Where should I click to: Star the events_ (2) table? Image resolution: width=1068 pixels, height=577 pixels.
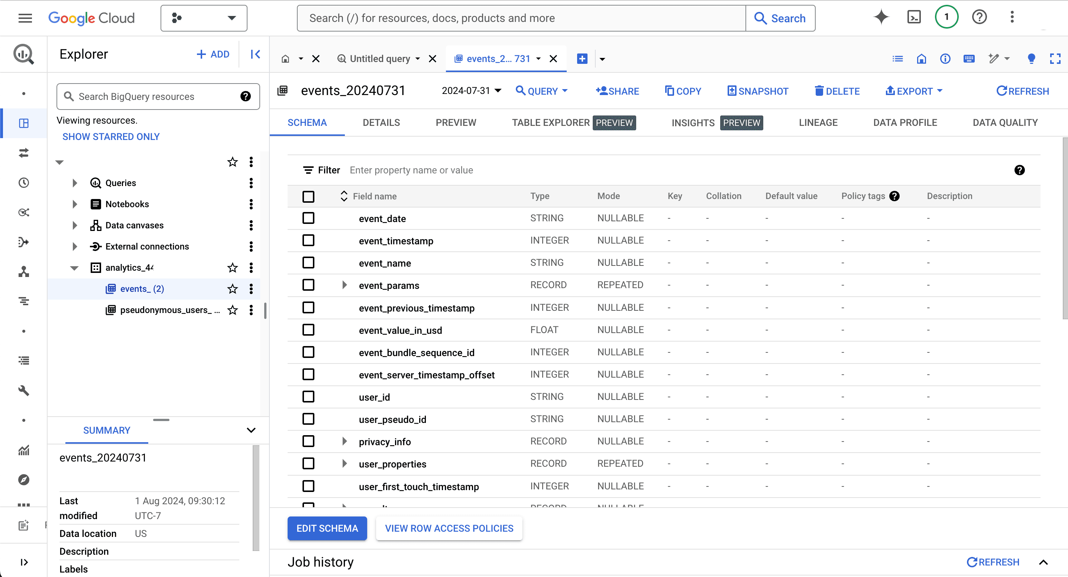tap(233, 289)
